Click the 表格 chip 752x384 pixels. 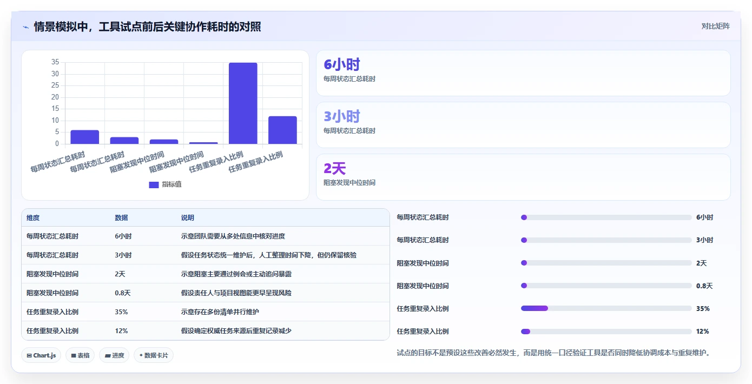[x=80, y=355]
